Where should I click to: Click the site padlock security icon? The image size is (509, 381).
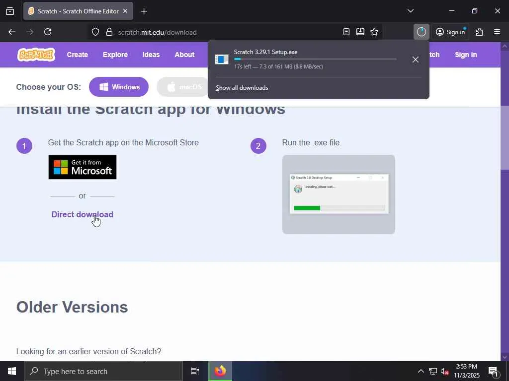tap(109, 32)
